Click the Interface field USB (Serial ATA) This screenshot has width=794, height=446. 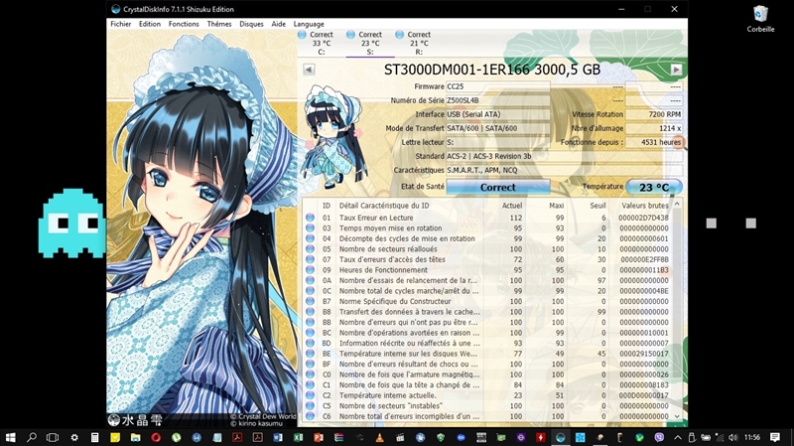pos(498,114)
